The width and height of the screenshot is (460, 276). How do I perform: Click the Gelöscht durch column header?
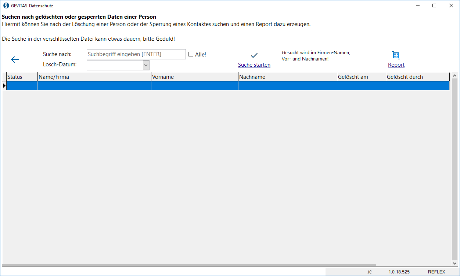pyautogui.click(x=417, y=77)
